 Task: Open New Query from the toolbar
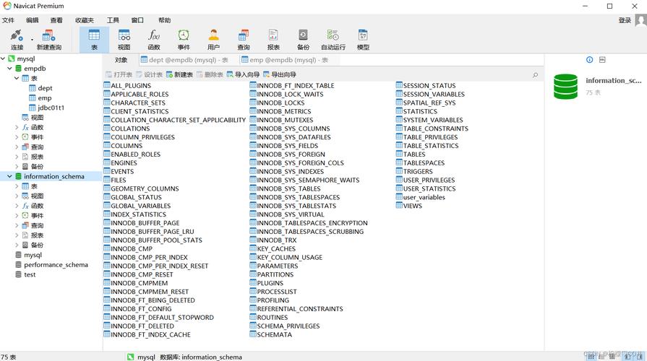tap(48, 40)
